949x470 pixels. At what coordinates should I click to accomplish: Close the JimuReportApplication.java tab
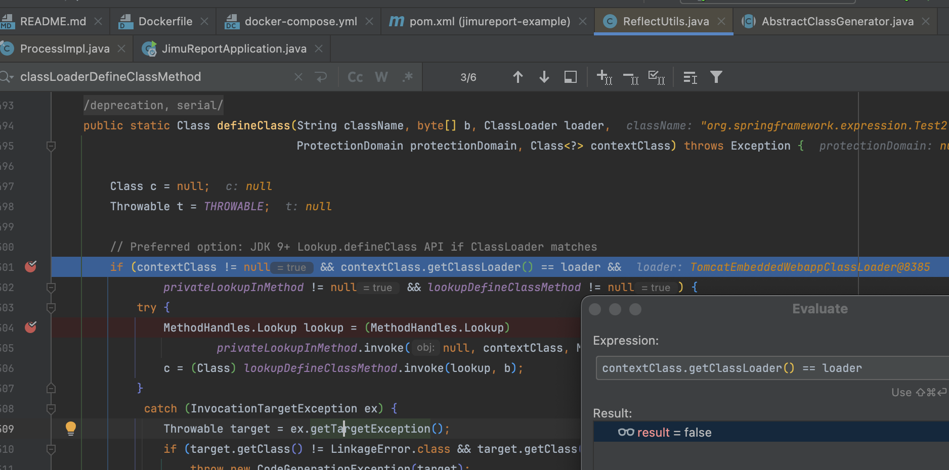tap(319, 49)
